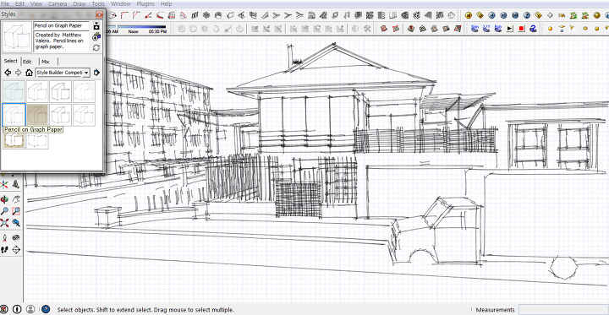Image resolution: width=609 pixels, height=315 pixels.
Task: Select the tan brown paper style thumbnail
Action: [38, 115]
